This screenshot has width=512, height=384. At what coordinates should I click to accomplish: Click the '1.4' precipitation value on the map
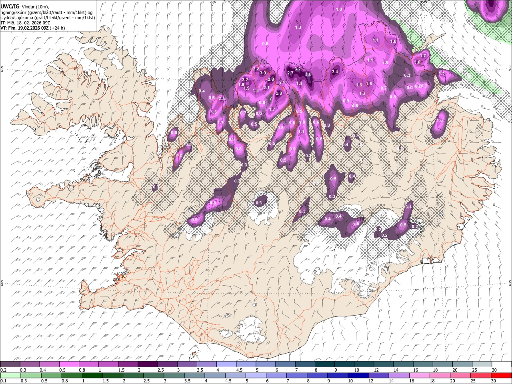(362, 94)
